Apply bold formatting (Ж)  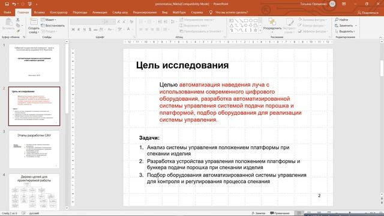click(x=73, y=29)
